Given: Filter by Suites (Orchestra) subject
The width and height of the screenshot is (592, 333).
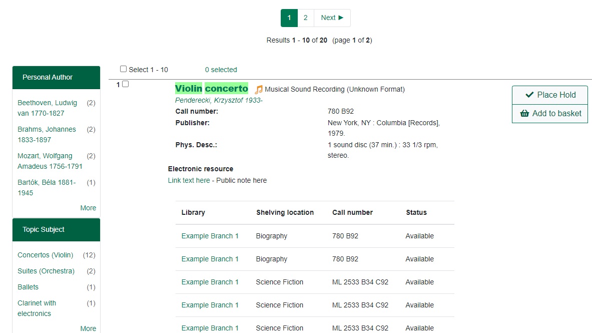Looking at the screenshot, I should coord(46,271).
